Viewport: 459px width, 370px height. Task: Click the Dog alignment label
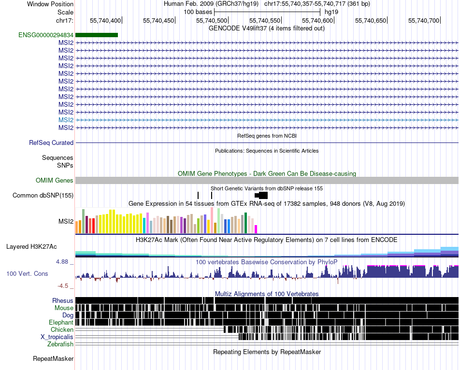(x=68, y=315)
